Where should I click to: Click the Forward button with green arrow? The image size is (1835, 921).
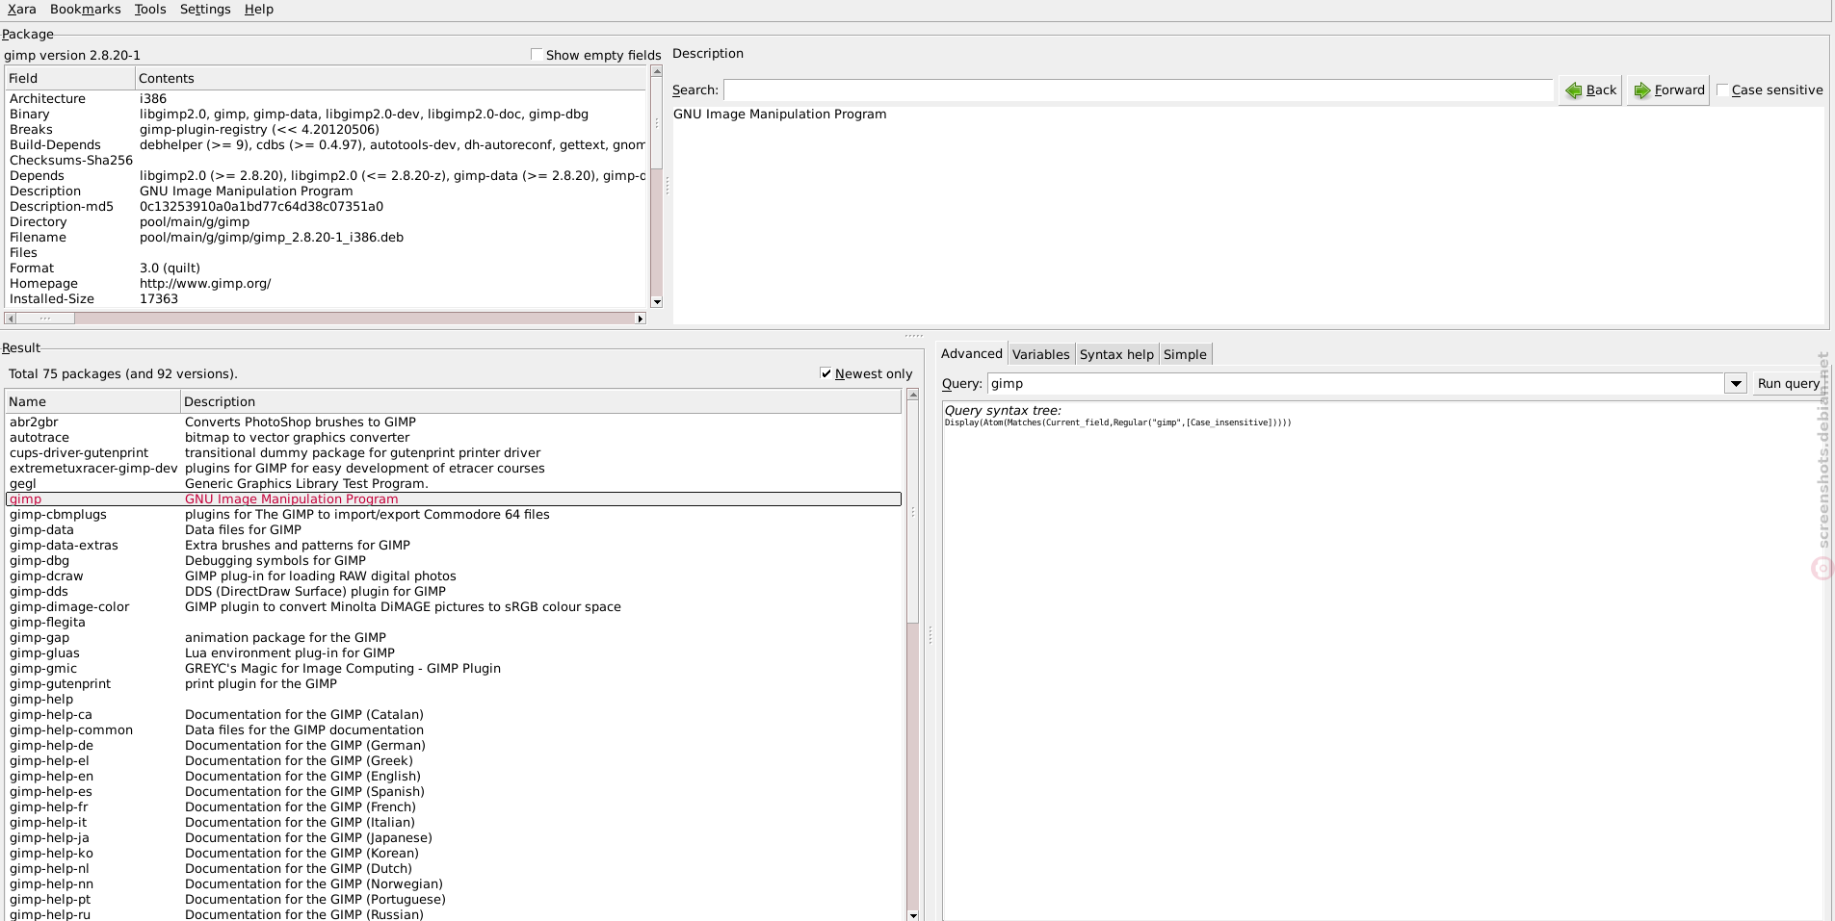(x=1668, y=90)
